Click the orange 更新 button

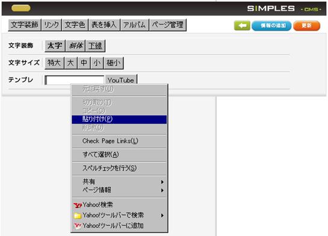pos(307,26)
